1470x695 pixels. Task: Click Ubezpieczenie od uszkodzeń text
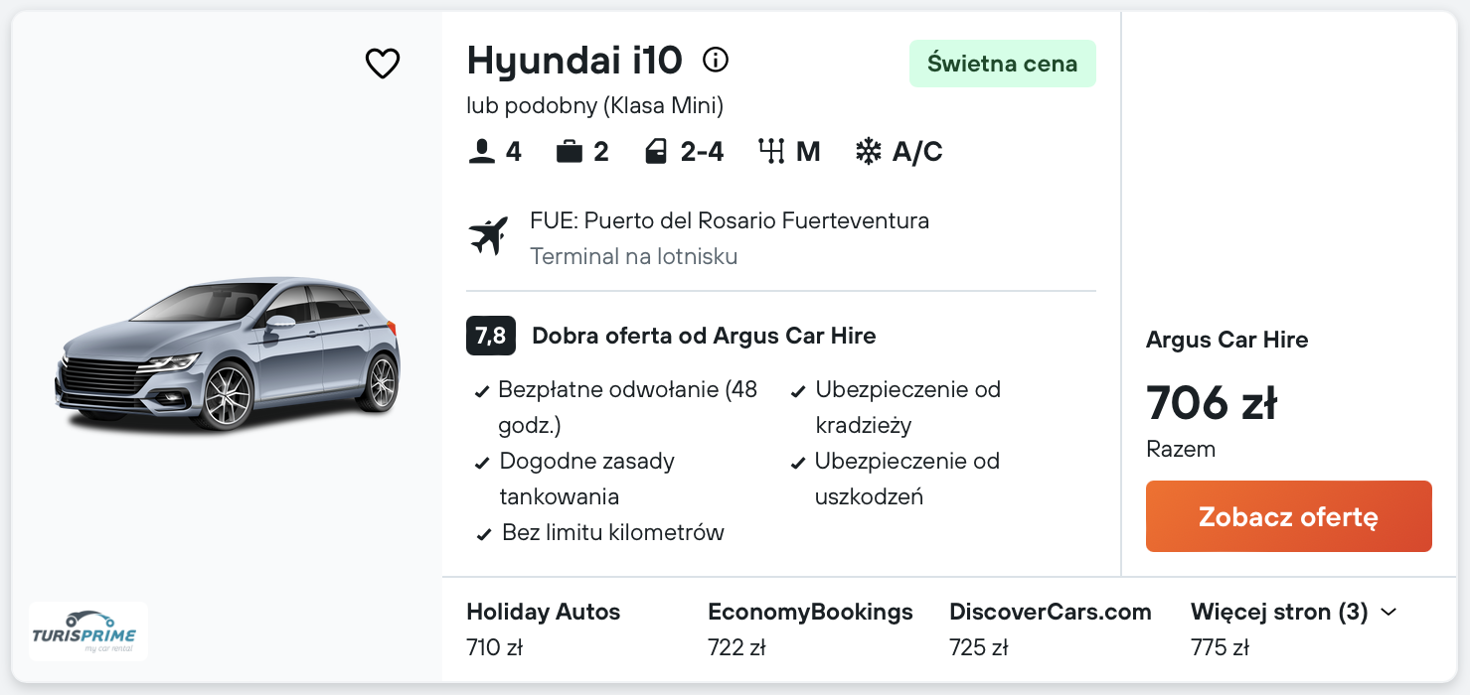click(x=907, y=479)
